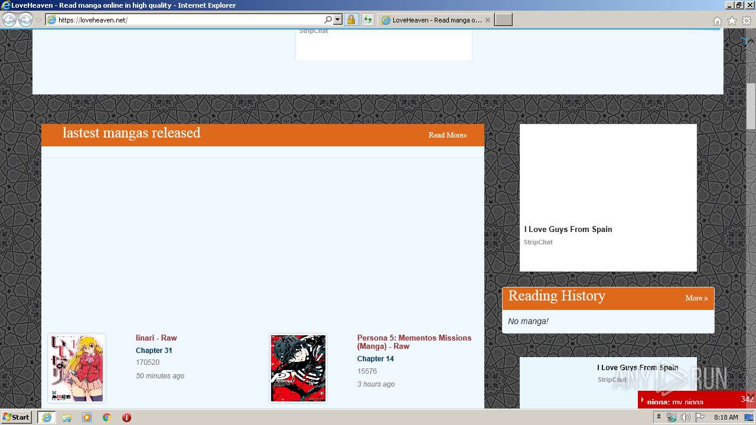Screen dimensions: 756x425
Task: Open the Windows Start menu
Action: (x=17, y=417)
